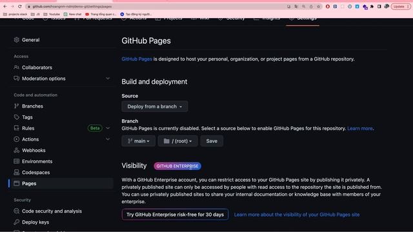Open the Environments sidebar entry
413x232 pixels.
pyautogui.click(x=61, y=161)
